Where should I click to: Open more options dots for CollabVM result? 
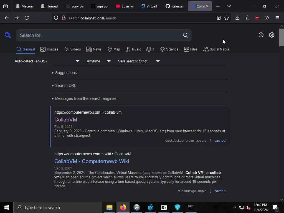211,141
